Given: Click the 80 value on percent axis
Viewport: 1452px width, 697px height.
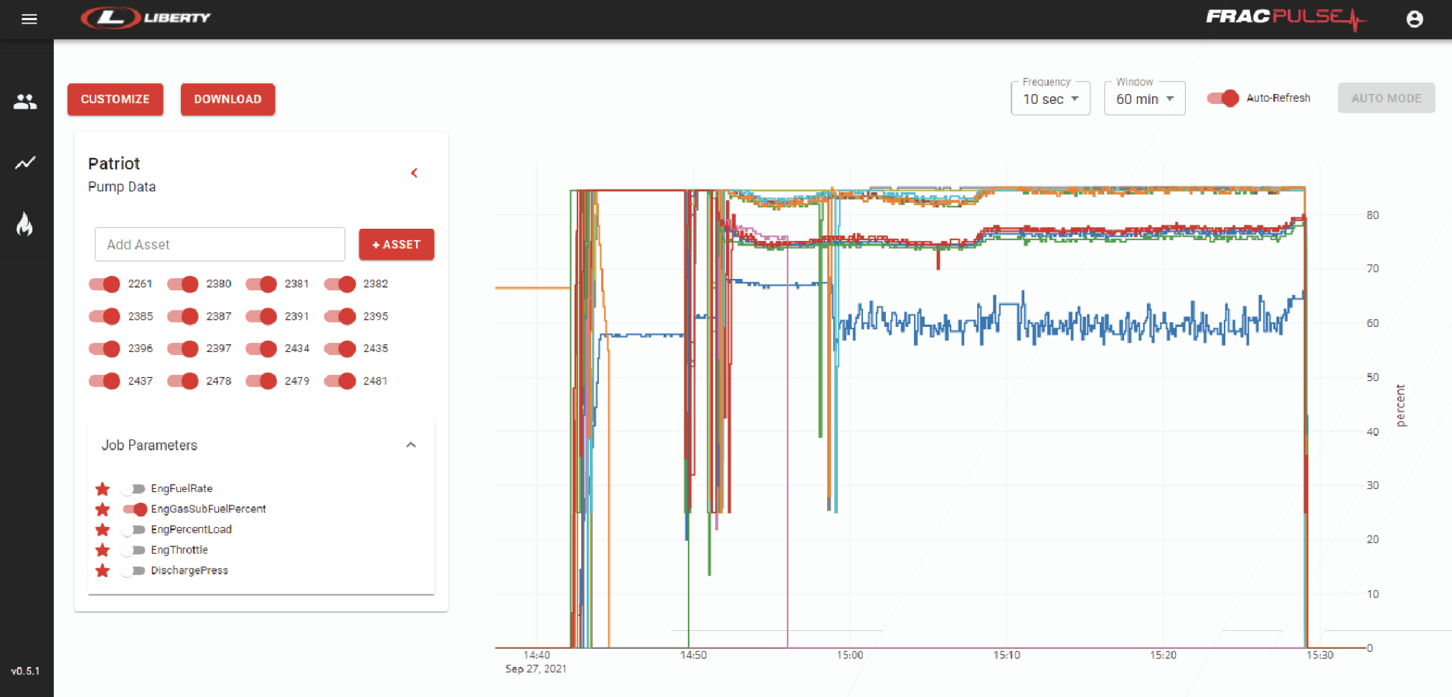Looking at the screenshot, I should pyautogui.click(x=1372, y=215).
